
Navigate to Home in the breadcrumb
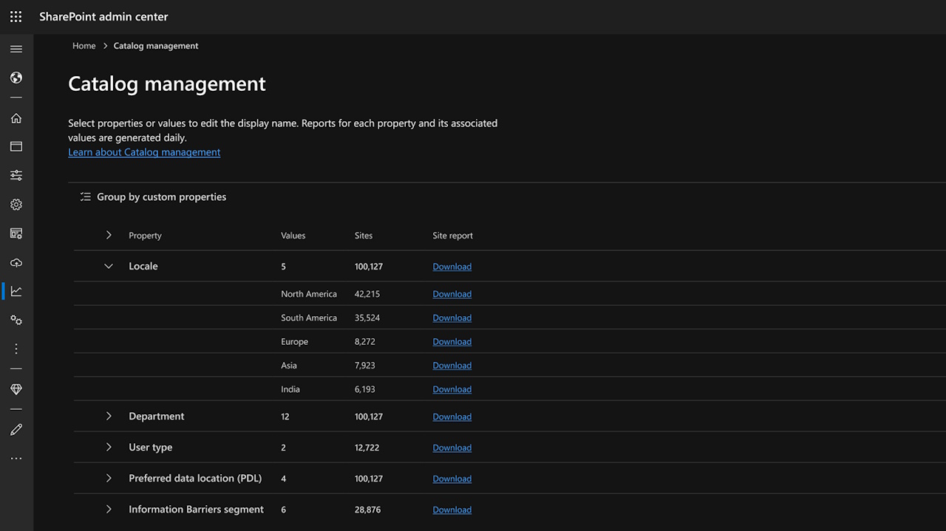click(x=84, y=46)
